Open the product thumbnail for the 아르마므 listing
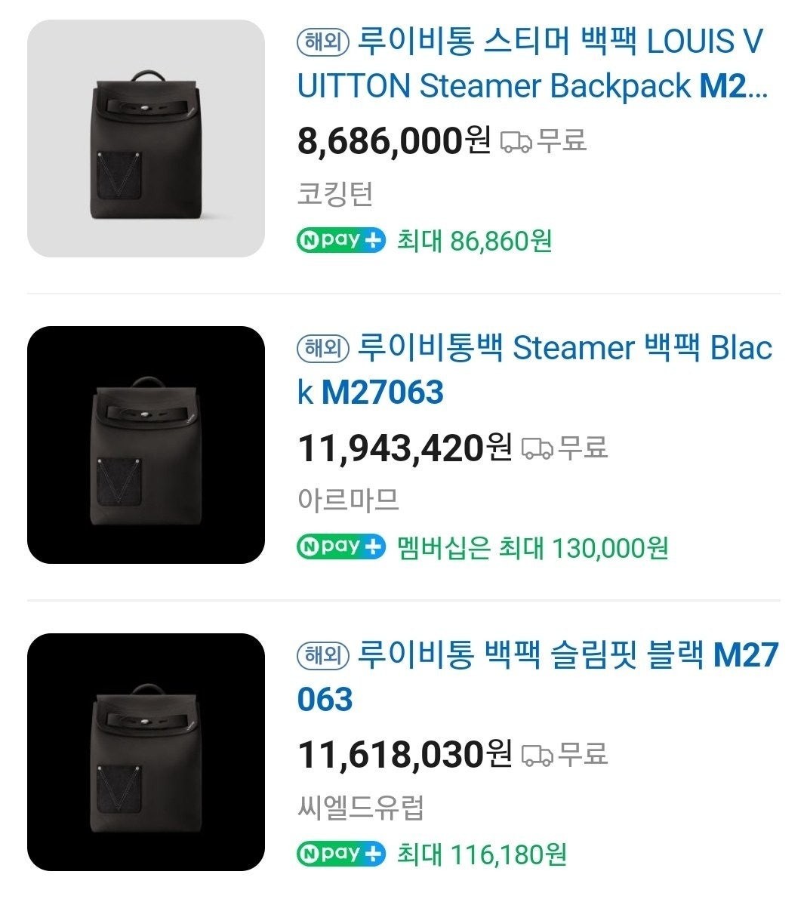 [x=146, y=445]
